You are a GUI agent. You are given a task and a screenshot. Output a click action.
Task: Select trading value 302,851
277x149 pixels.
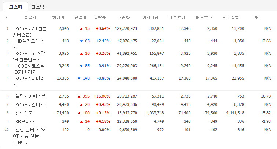(x=157, y=28)
